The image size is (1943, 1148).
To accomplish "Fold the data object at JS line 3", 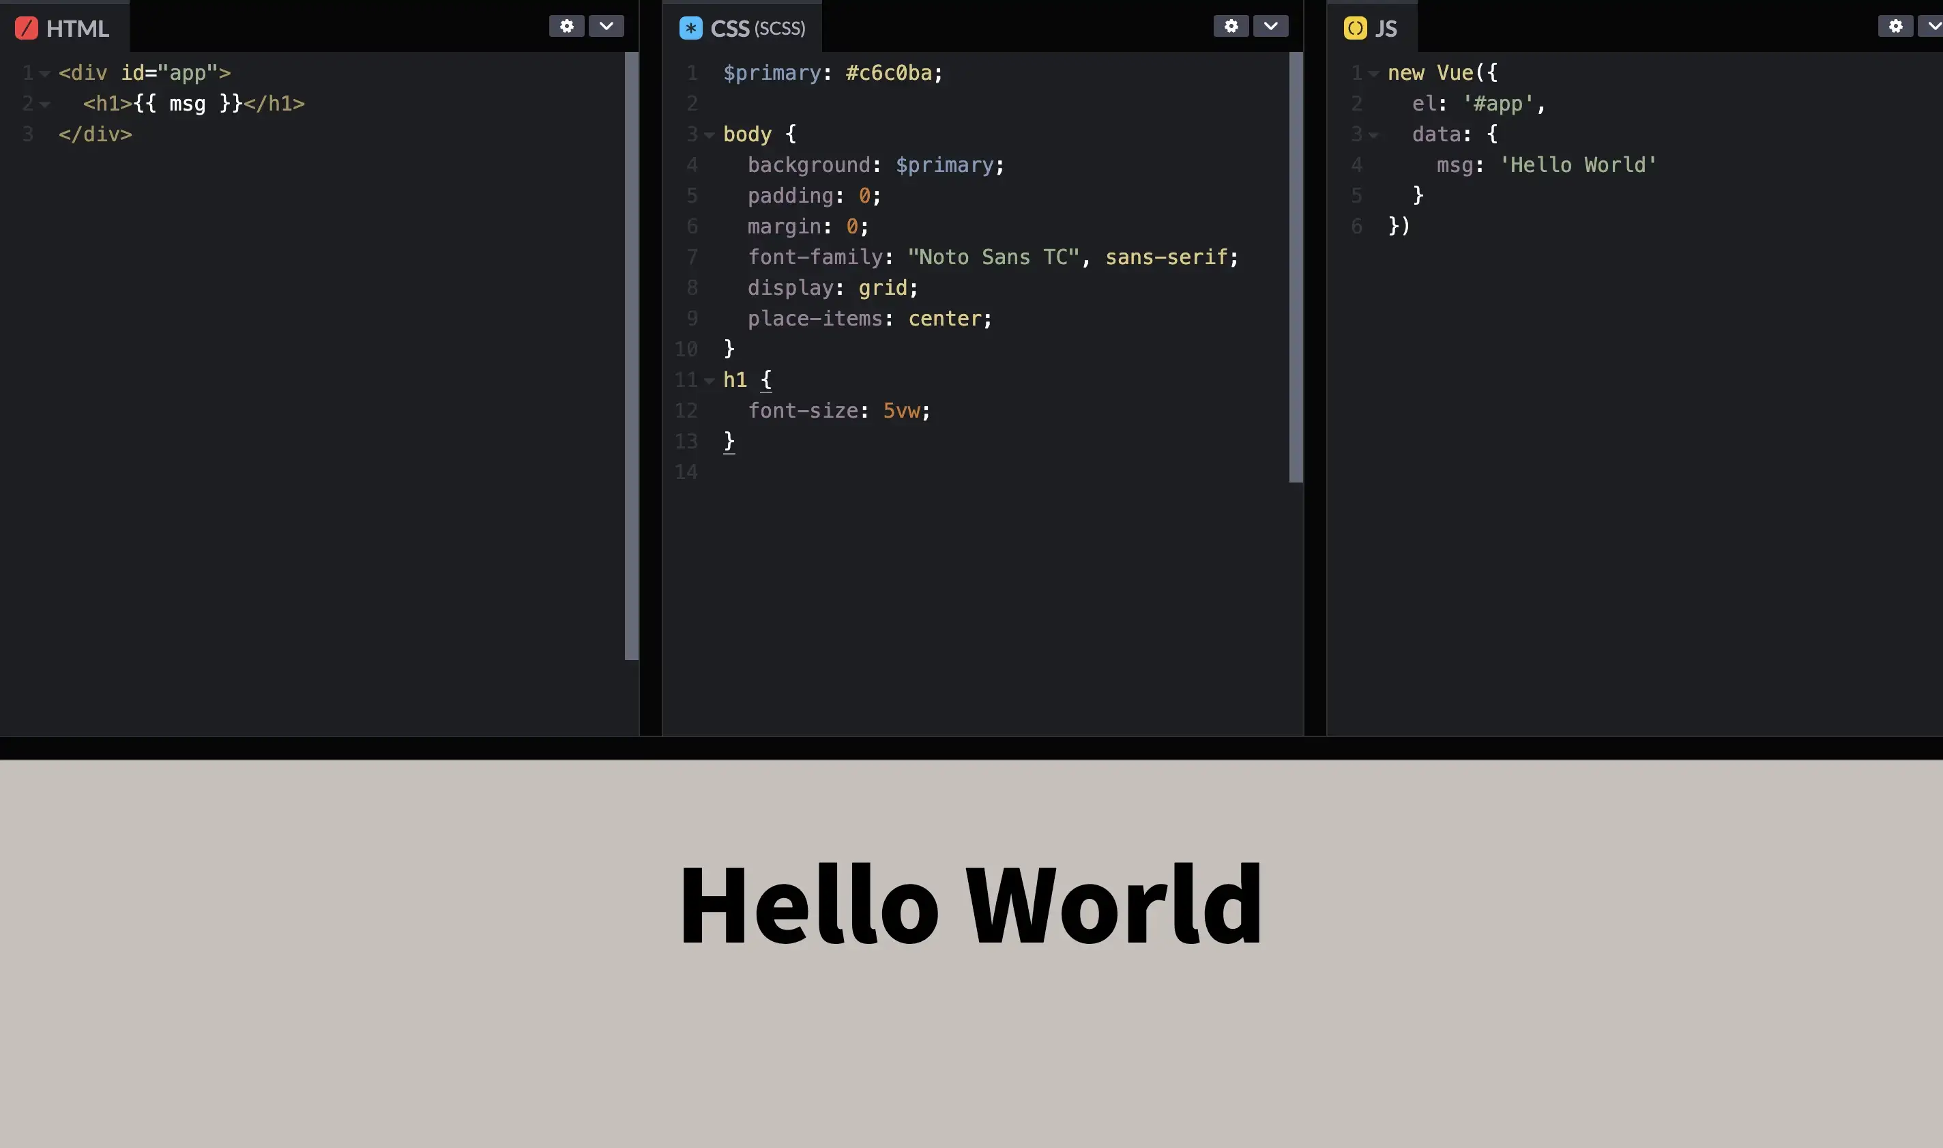I will click(1373, 135).
